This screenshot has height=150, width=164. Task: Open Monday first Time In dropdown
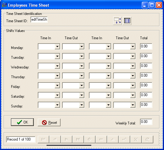click(57, 47)
